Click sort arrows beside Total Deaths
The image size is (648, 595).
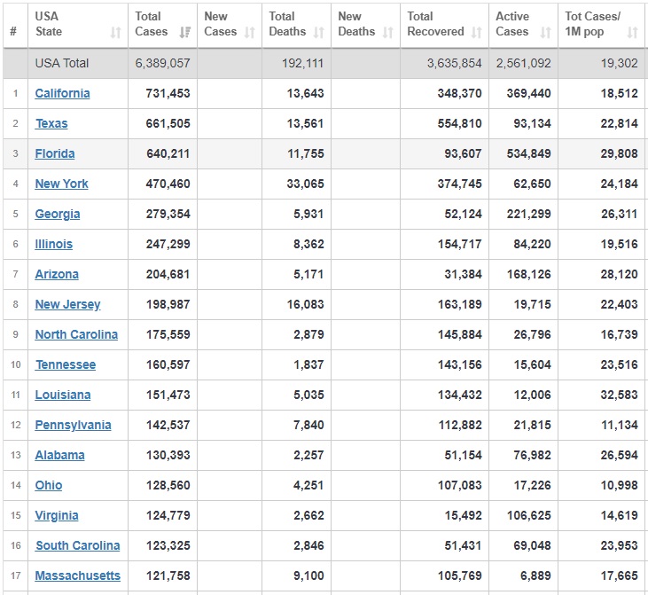coord(318,33)
